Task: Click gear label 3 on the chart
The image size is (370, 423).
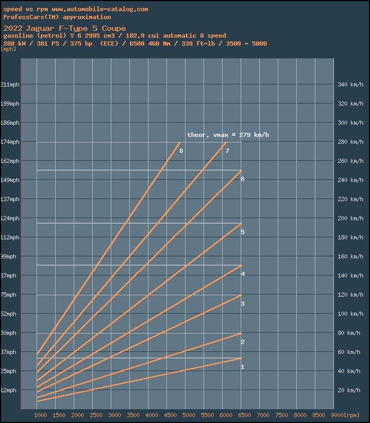Action: click(x=243, y=304)
